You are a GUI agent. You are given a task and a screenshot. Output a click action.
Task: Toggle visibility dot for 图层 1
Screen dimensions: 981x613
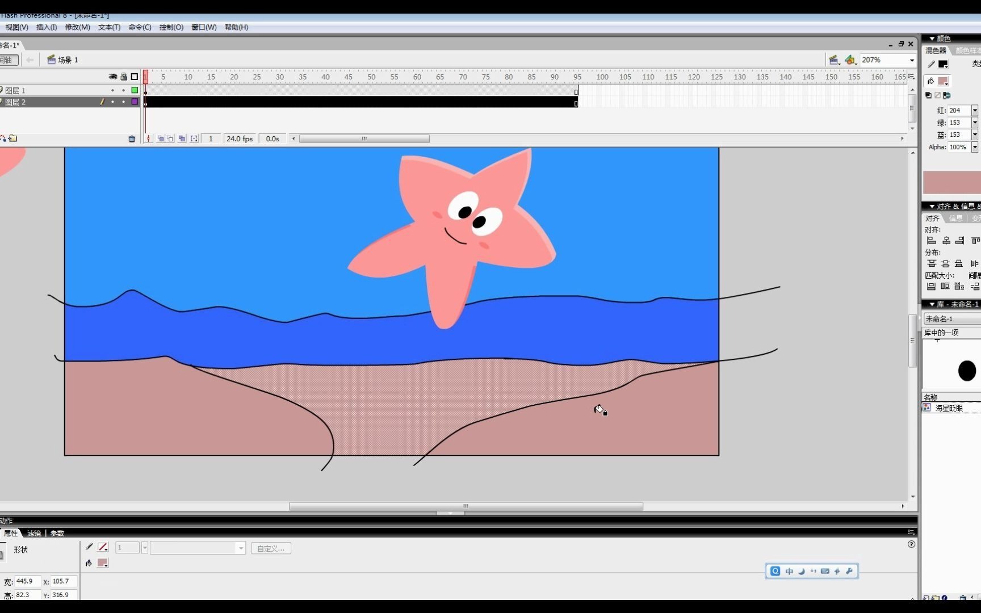point(112,90)
